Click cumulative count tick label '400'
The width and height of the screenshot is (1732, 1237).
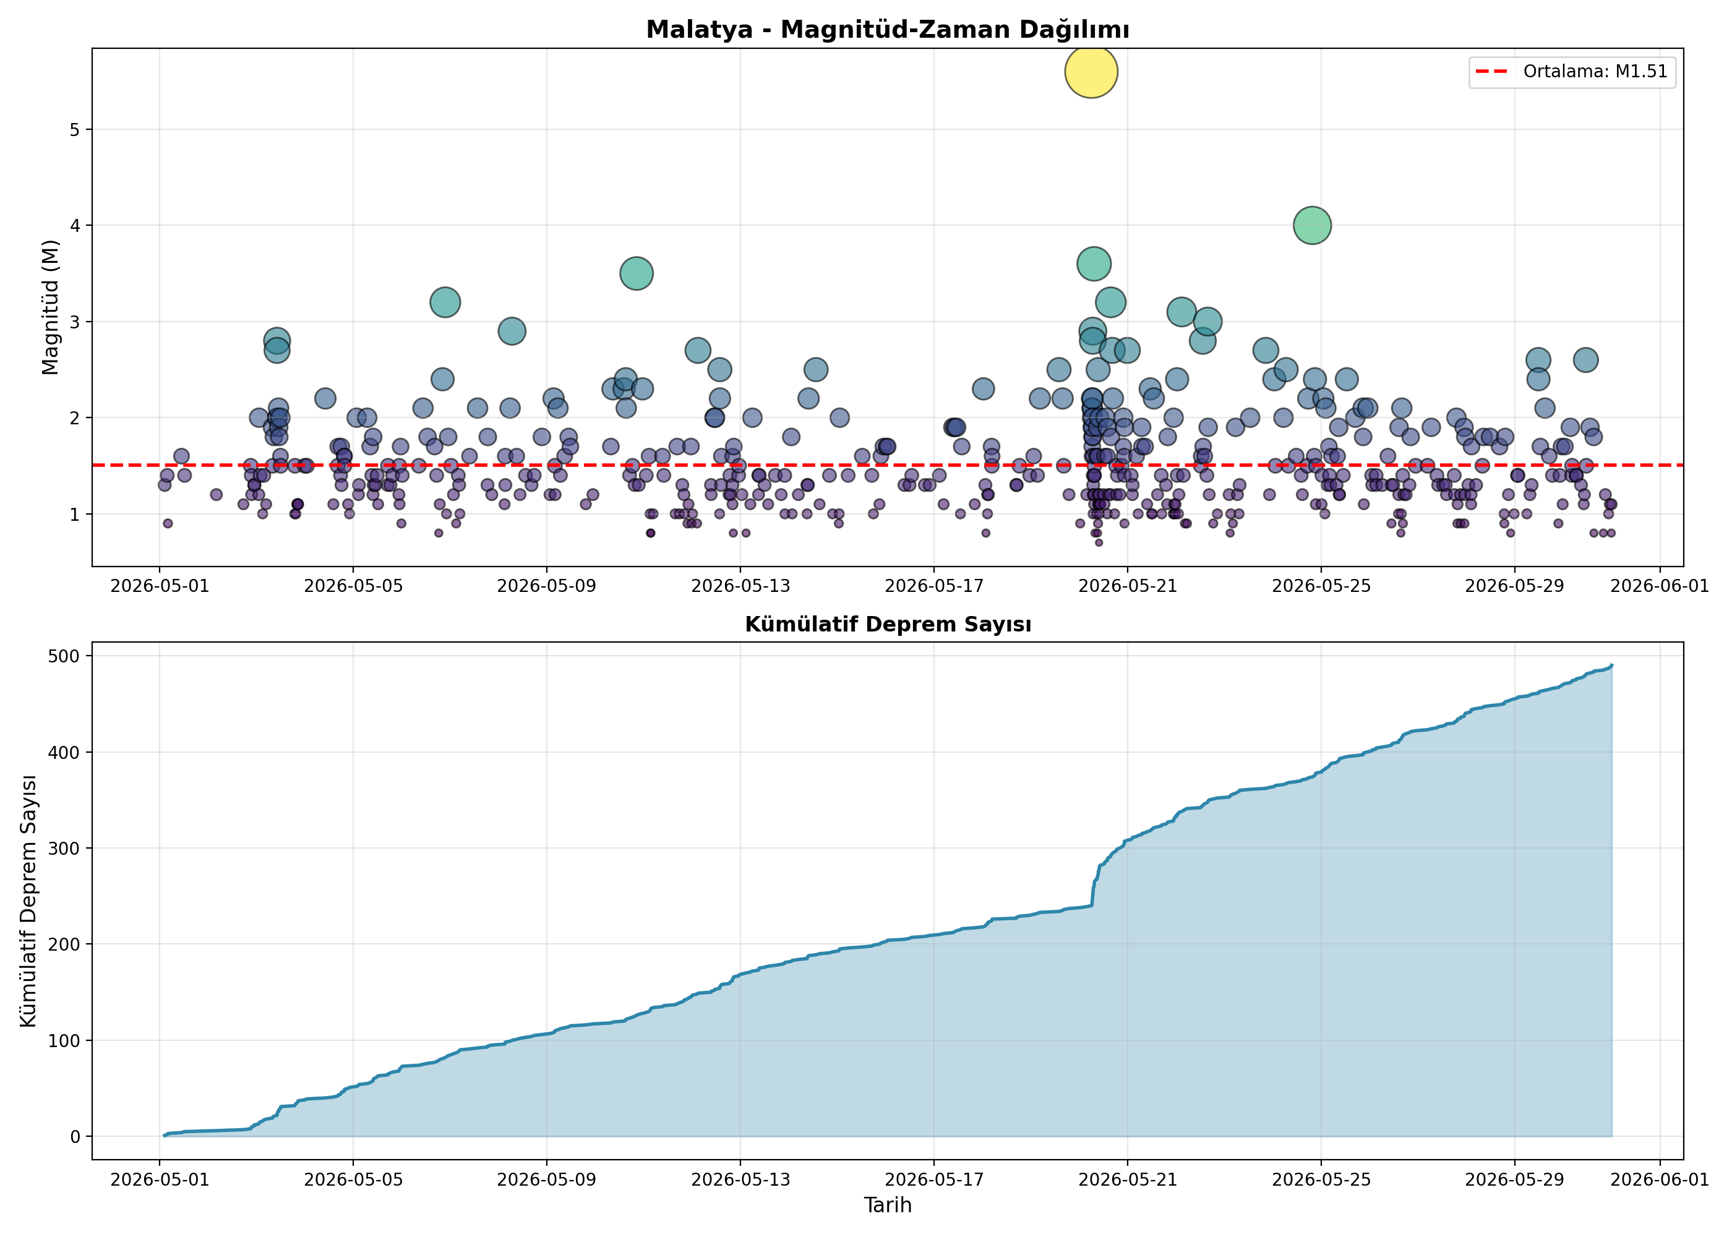coord(64,753)
